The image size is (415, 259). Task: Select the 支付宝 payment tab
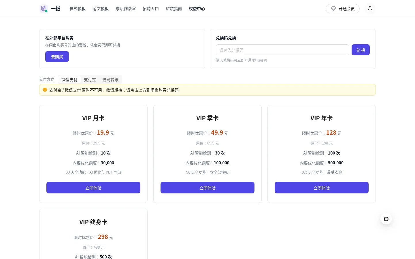90,80
